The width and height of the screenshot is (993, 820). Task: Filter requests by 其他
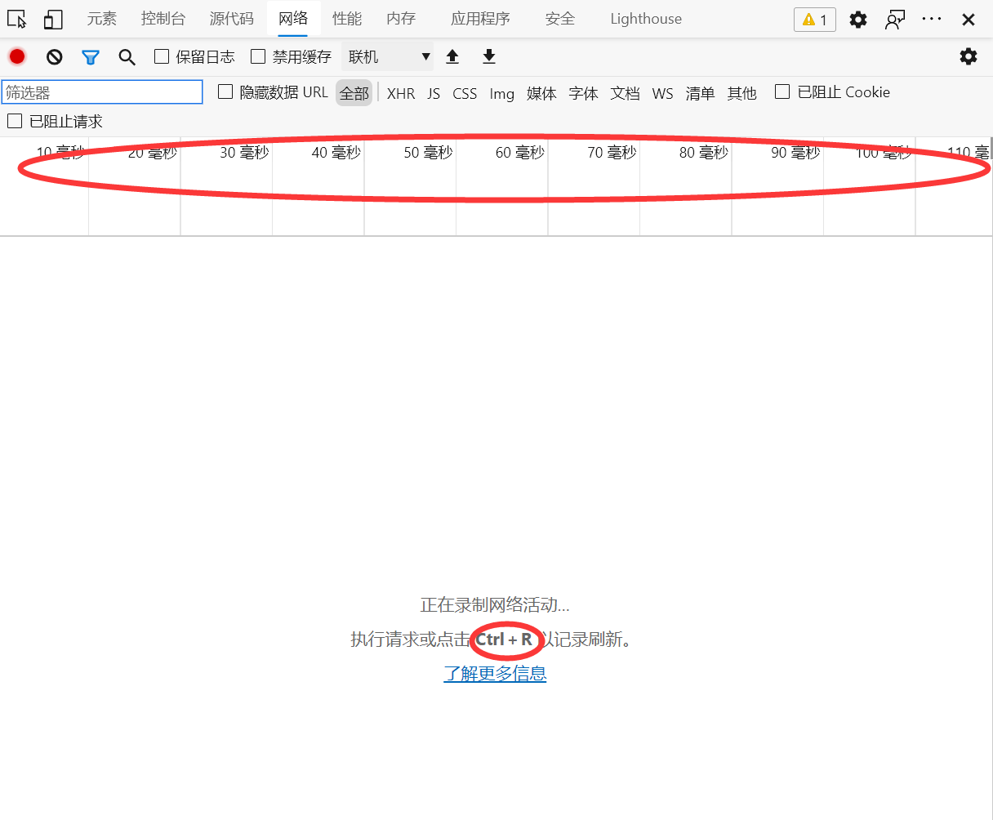click(742, 93)
